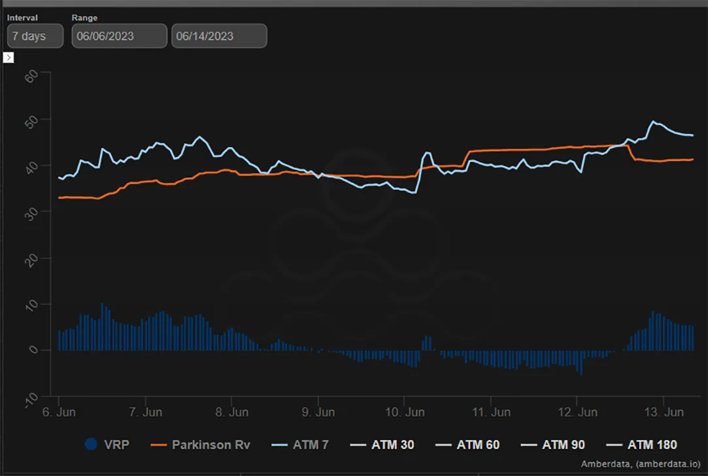Click the 8. Jun x-axis label

[231, 412]
